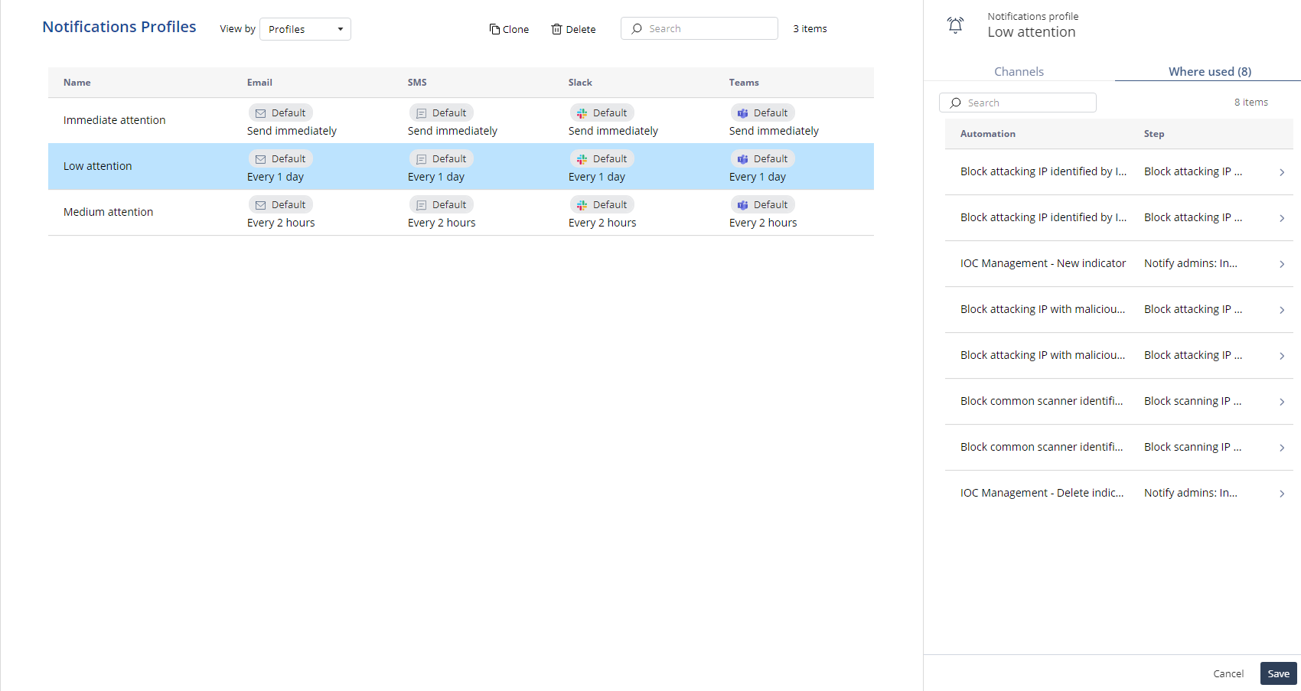
Task: Click the Step column header
Action: 1154,133
